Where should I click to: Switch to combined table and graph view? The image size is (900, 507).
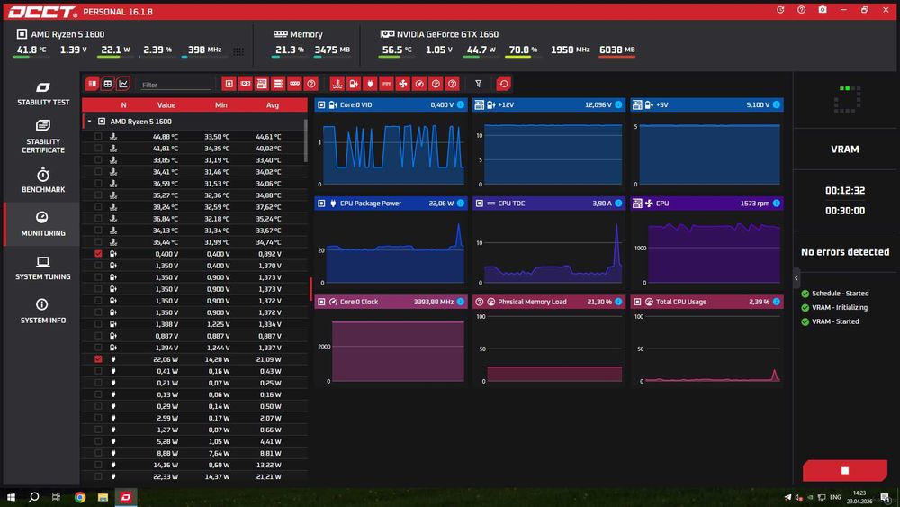tap(92, 84)
